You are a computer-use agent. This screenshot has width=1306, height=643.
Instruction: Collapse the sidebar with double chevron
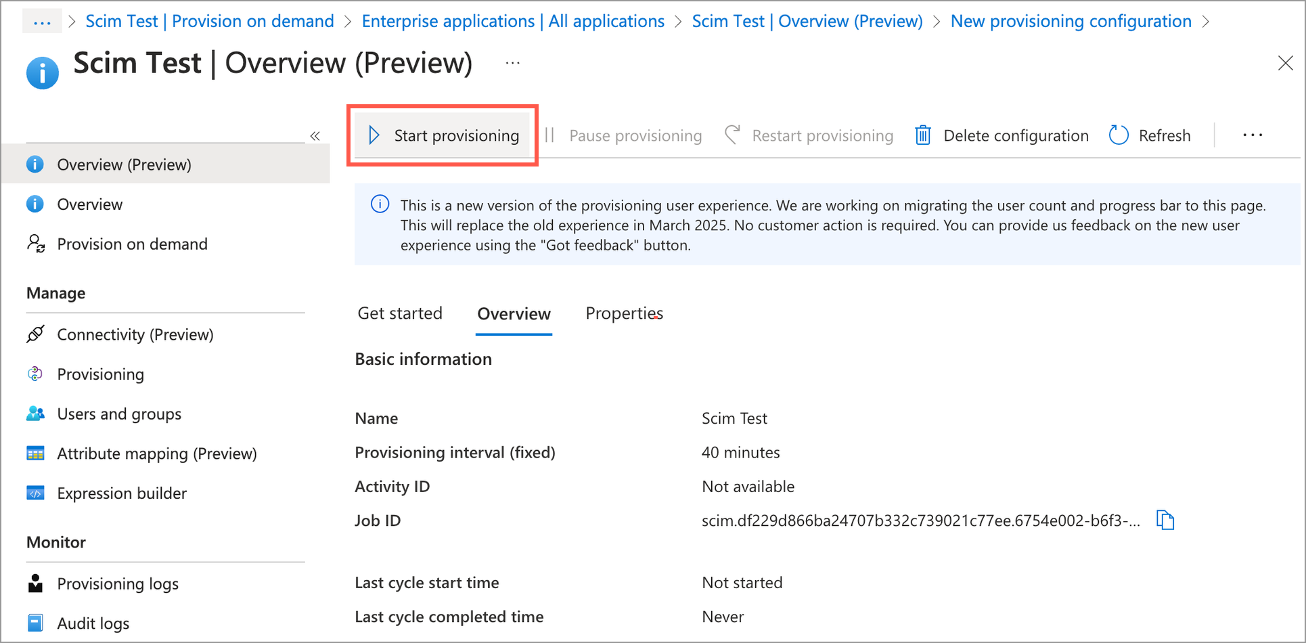click(x=315, y=136)
